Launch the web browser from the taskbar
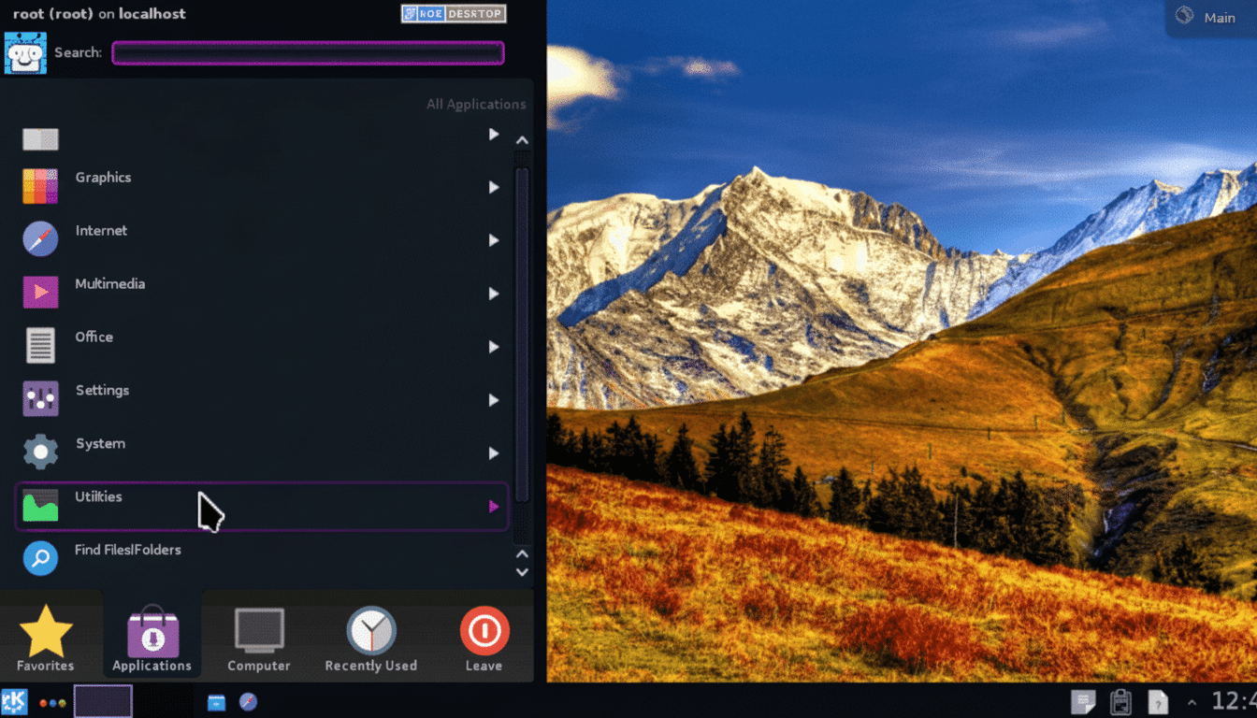 tap(248, 702)
